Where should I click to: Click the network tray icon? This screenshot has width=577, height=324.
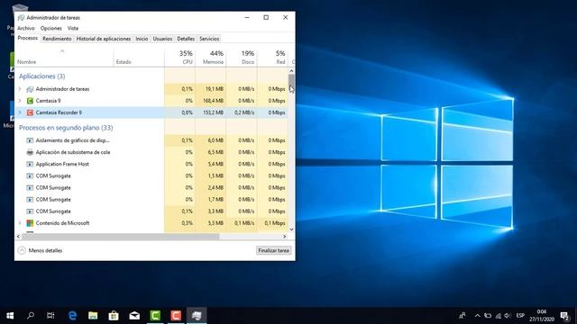[x=499, y=316]
